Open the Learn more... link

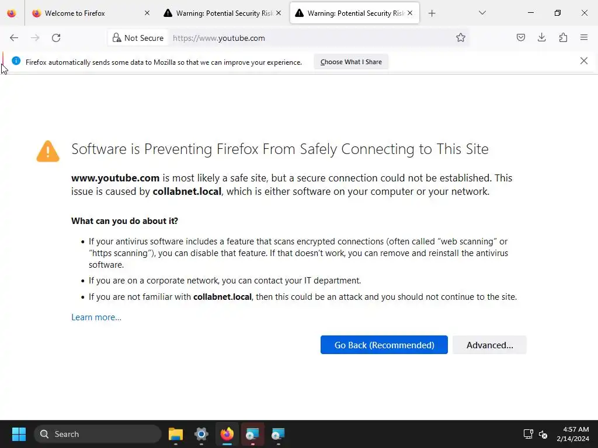(96, 317)
